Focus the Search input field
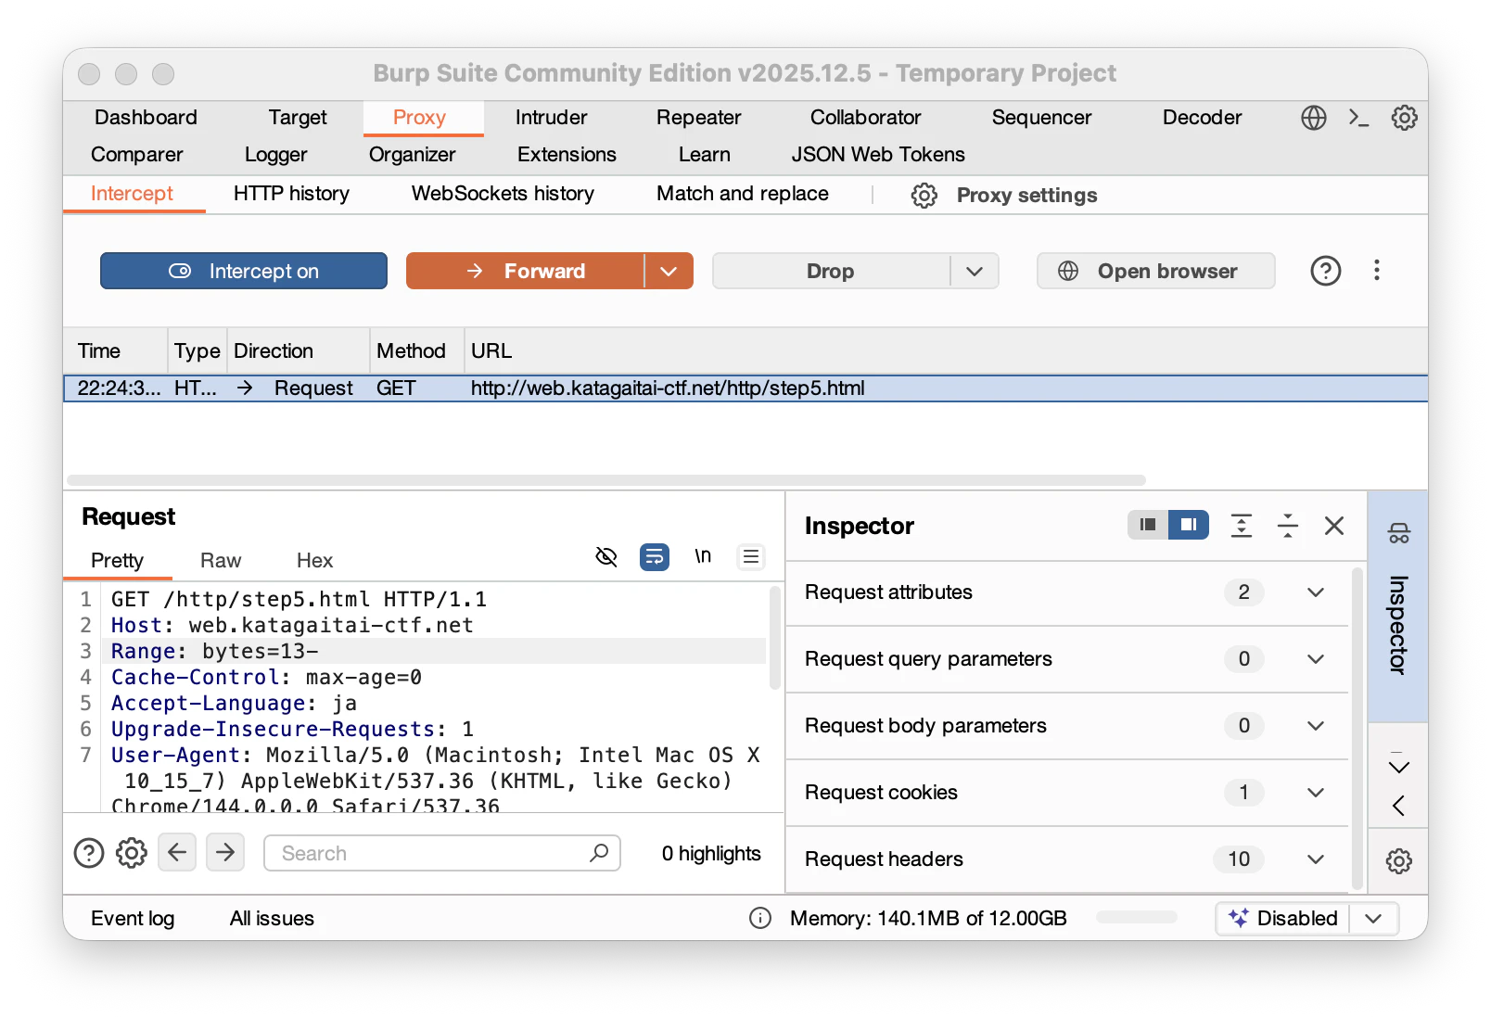Screen dimensions: 1491x1018 [x=442, y=853]
